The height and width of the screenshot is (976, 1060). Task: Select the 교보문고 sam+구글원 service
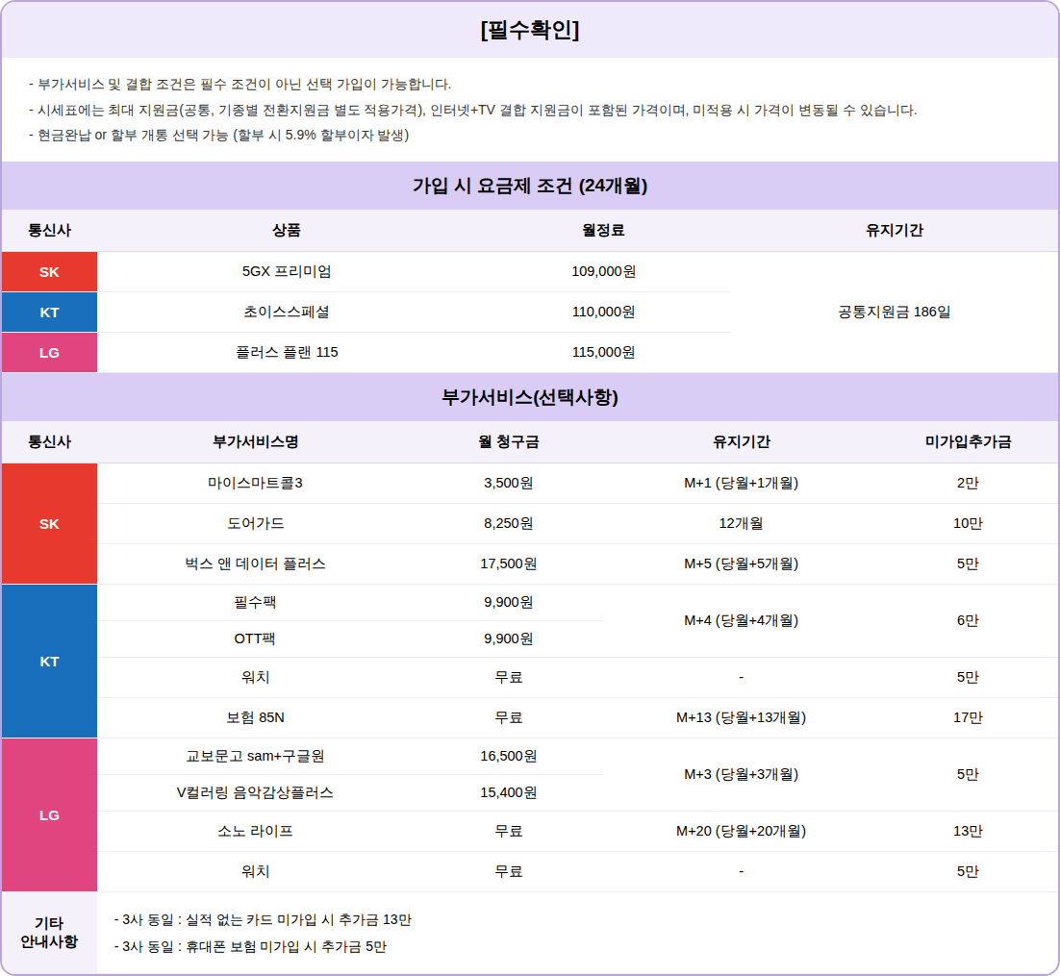click(256, 757)
